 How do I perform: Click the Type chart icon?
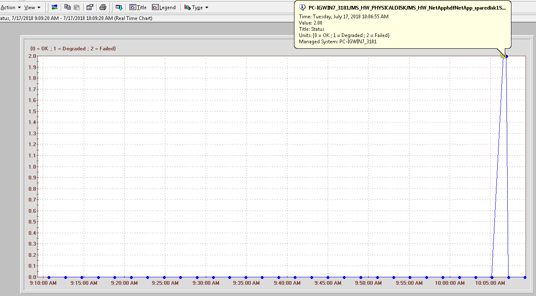point(187,7)
